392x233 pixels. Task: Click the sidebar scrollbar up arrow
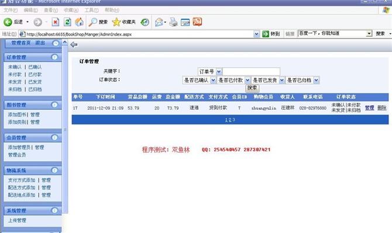tap(65, 42)
